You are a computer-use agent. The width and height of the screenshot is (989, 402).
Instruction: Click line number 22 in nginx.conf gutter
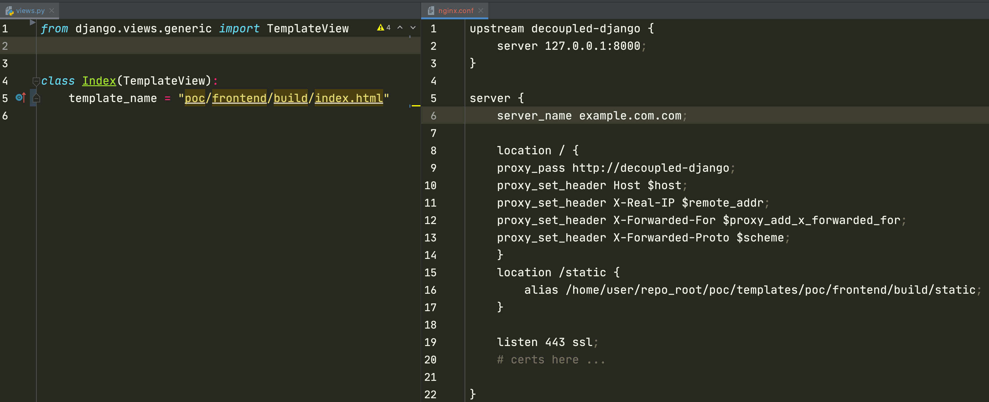click(430, 395)
